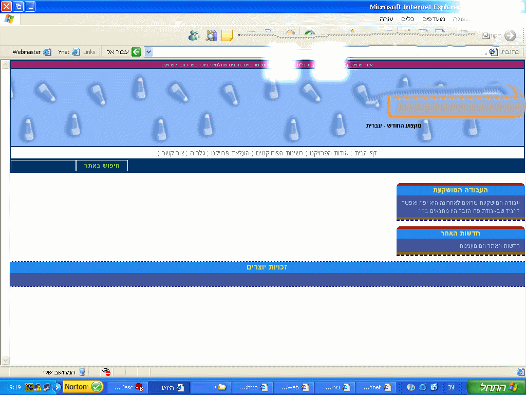Click the התחל Start button
Screen dimensions: 526x395
(x=495, y=387)
